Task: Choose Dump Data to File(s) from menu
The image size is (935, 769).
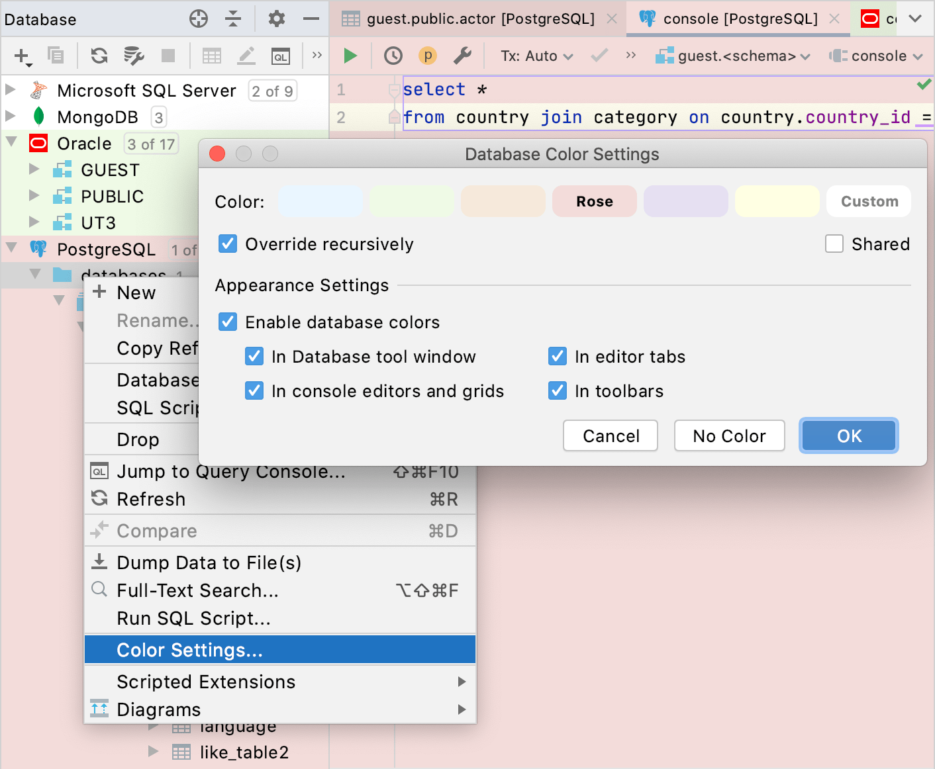Action: 209,563
